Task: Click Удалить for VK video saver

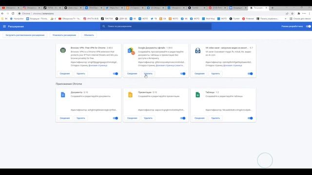Action: (215, 73)
